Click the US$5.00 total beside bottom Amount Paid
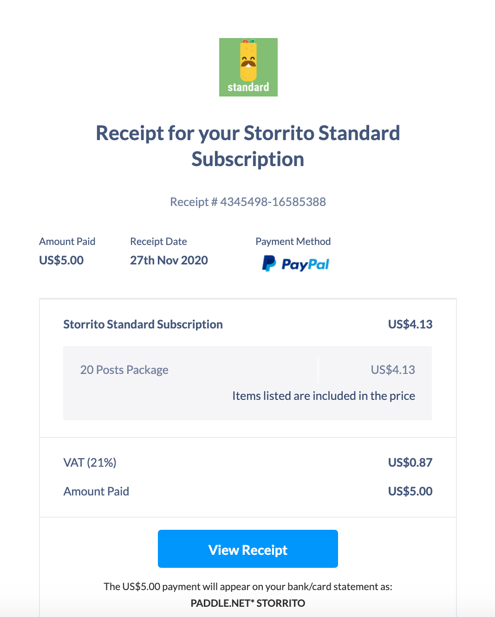 pyautogui.click(x=410, y=491)
